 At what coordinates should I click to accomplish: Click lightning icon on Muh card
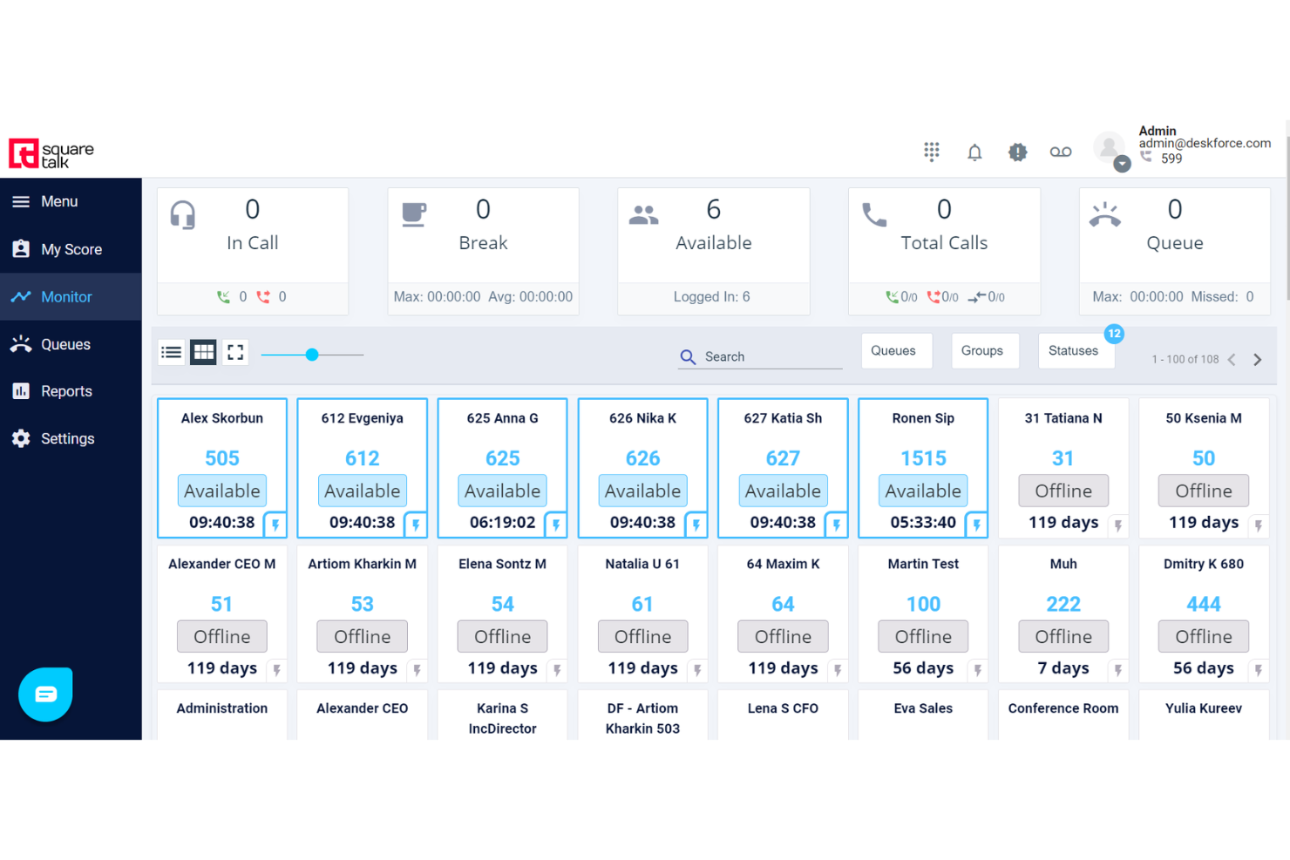point(1118,670)
